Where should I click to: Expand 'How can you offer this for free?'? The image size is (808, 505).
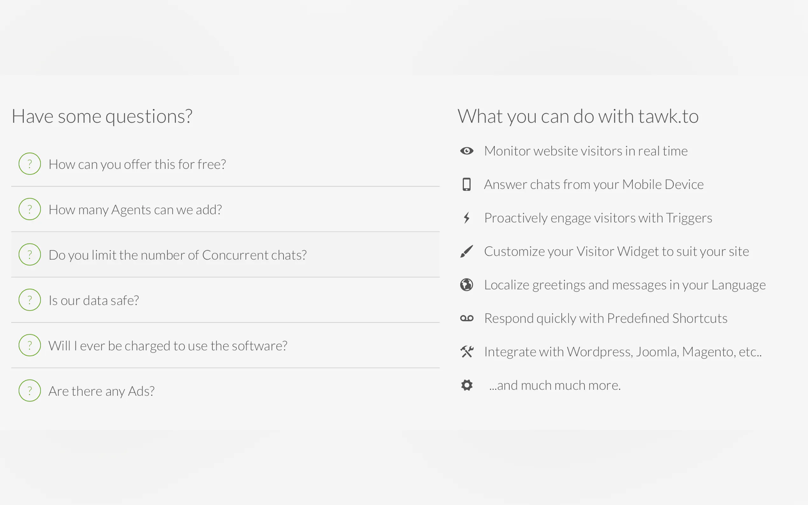pos(137,164)
